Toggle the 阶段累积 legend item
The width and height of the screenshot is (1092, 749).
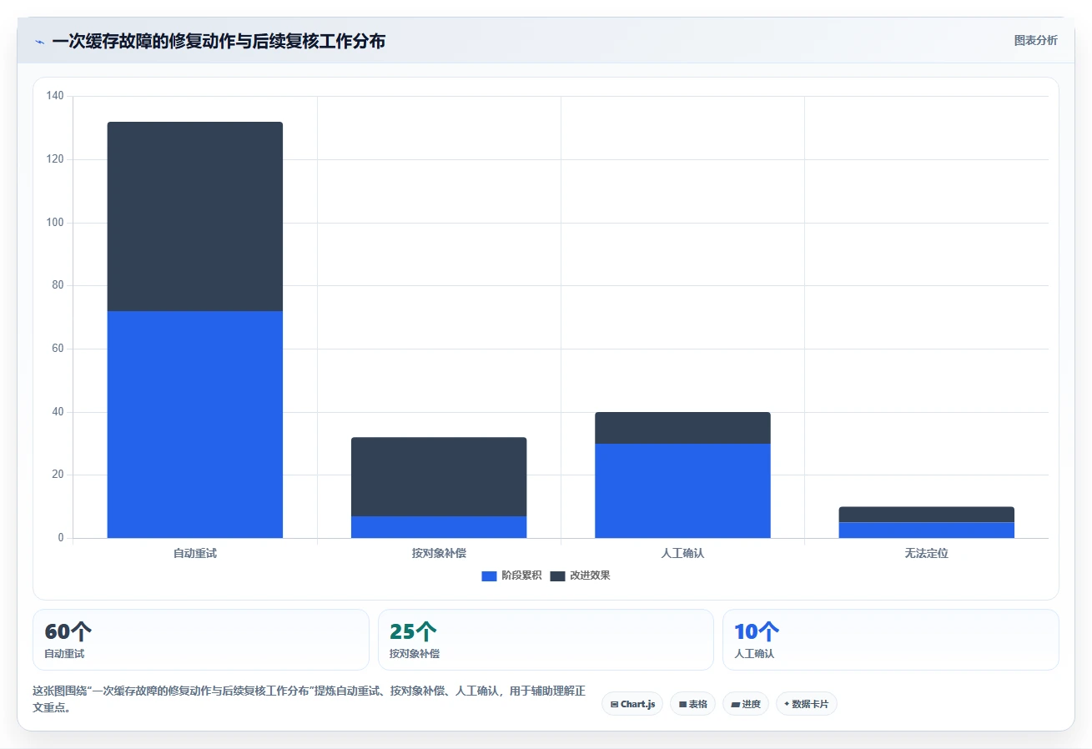click(x=511, y=576)
